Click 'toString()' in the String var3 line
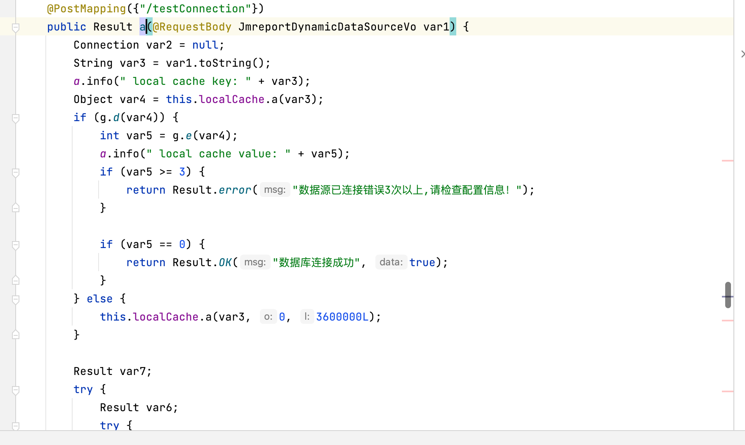745x445 pixels. click(x=232, y=63)
